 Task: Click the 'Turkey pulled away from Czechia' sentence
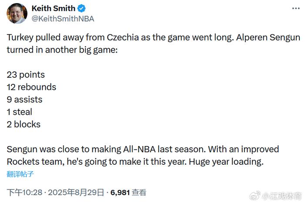(x=87, y=37)
